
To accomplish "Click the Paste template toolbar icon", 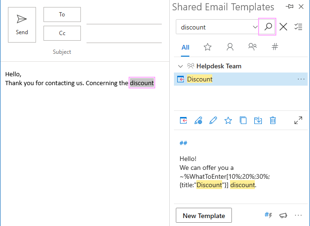I will (x=183, y=120).
